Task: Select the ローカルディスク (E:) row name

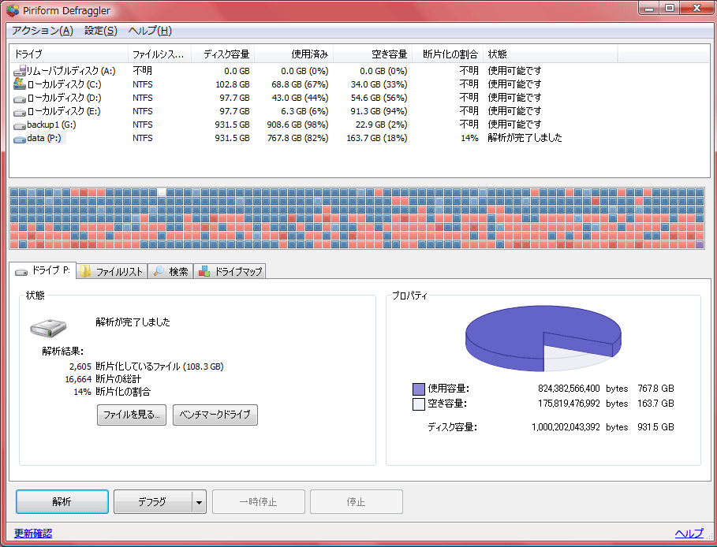Action: [x=64, y=111]
